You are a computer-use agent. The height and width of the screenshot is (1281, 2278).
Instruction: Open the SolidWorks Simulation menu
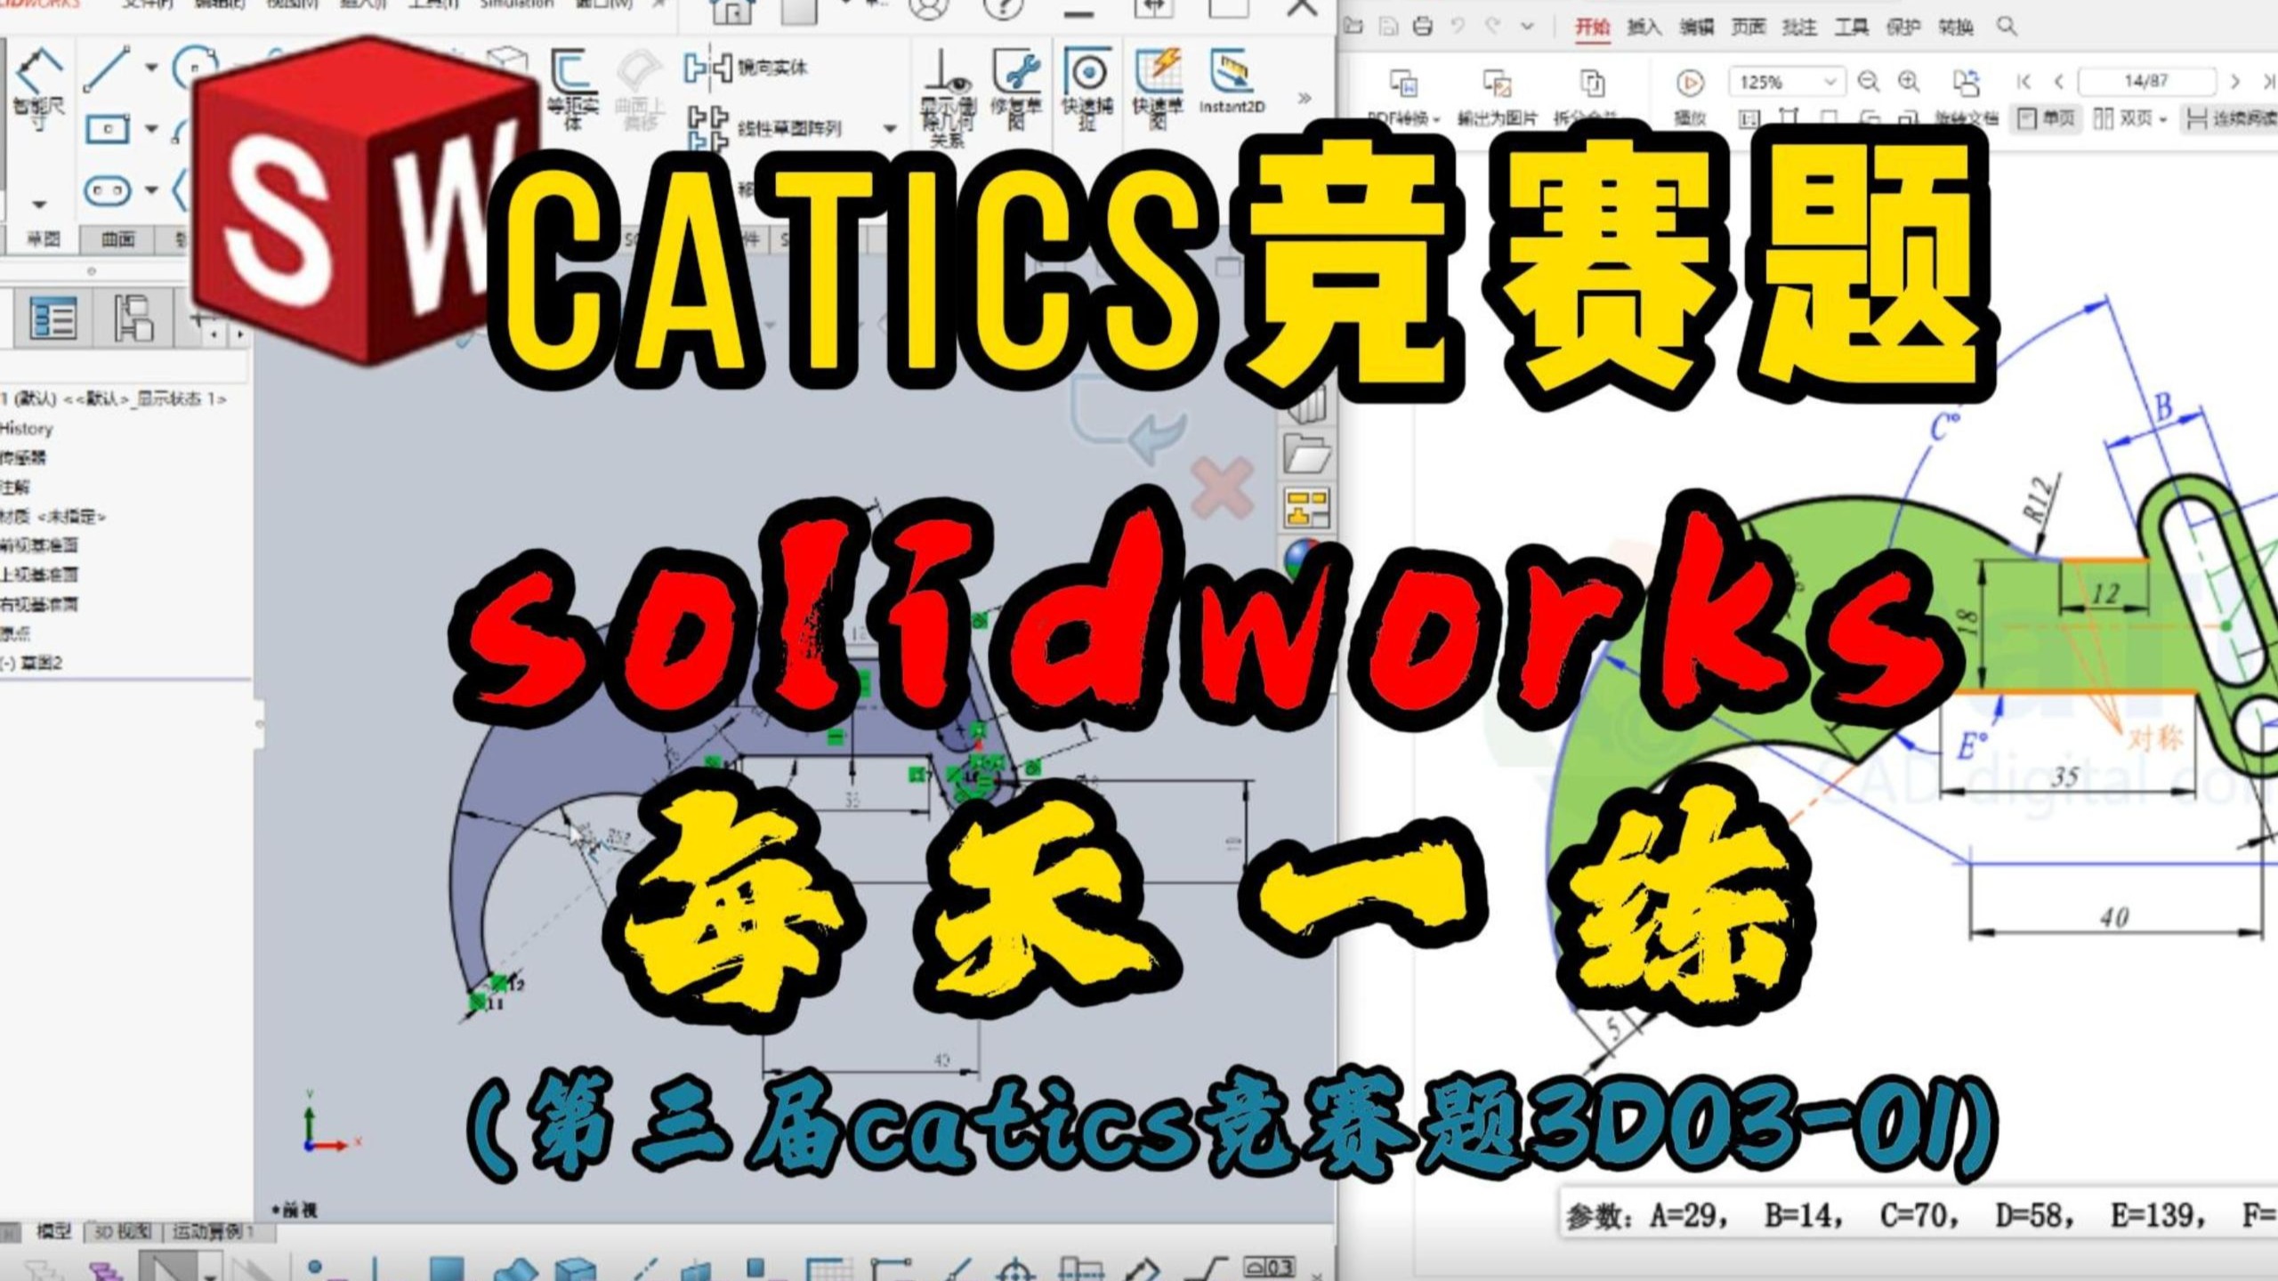pos(517,4)
